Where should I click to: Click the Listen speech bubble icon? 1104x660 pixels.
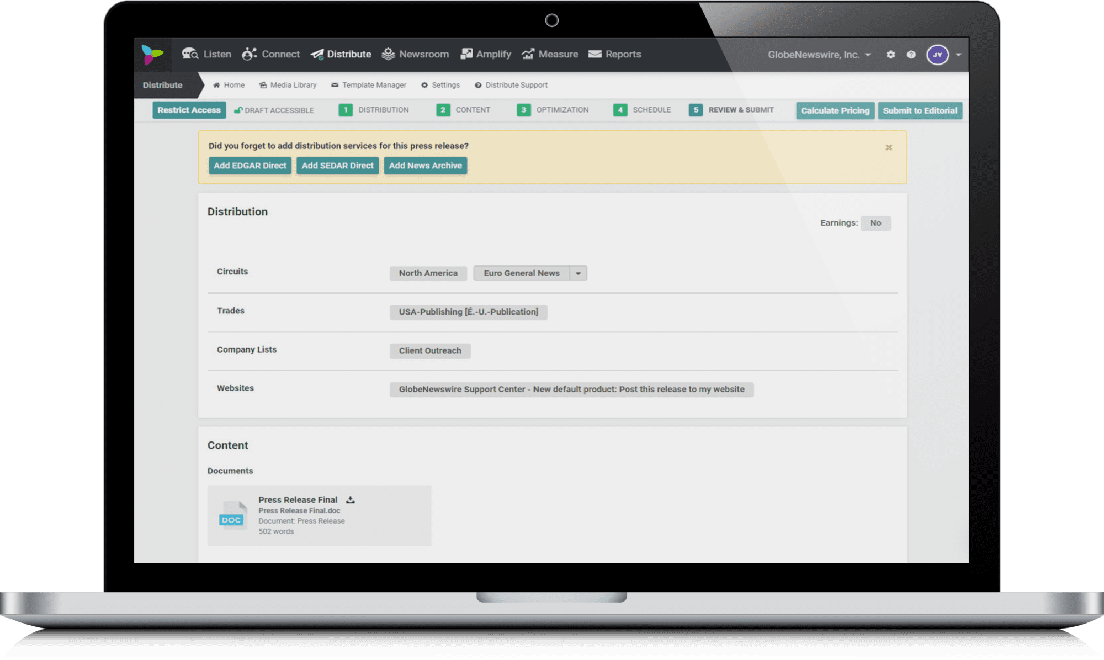(190, 54)
